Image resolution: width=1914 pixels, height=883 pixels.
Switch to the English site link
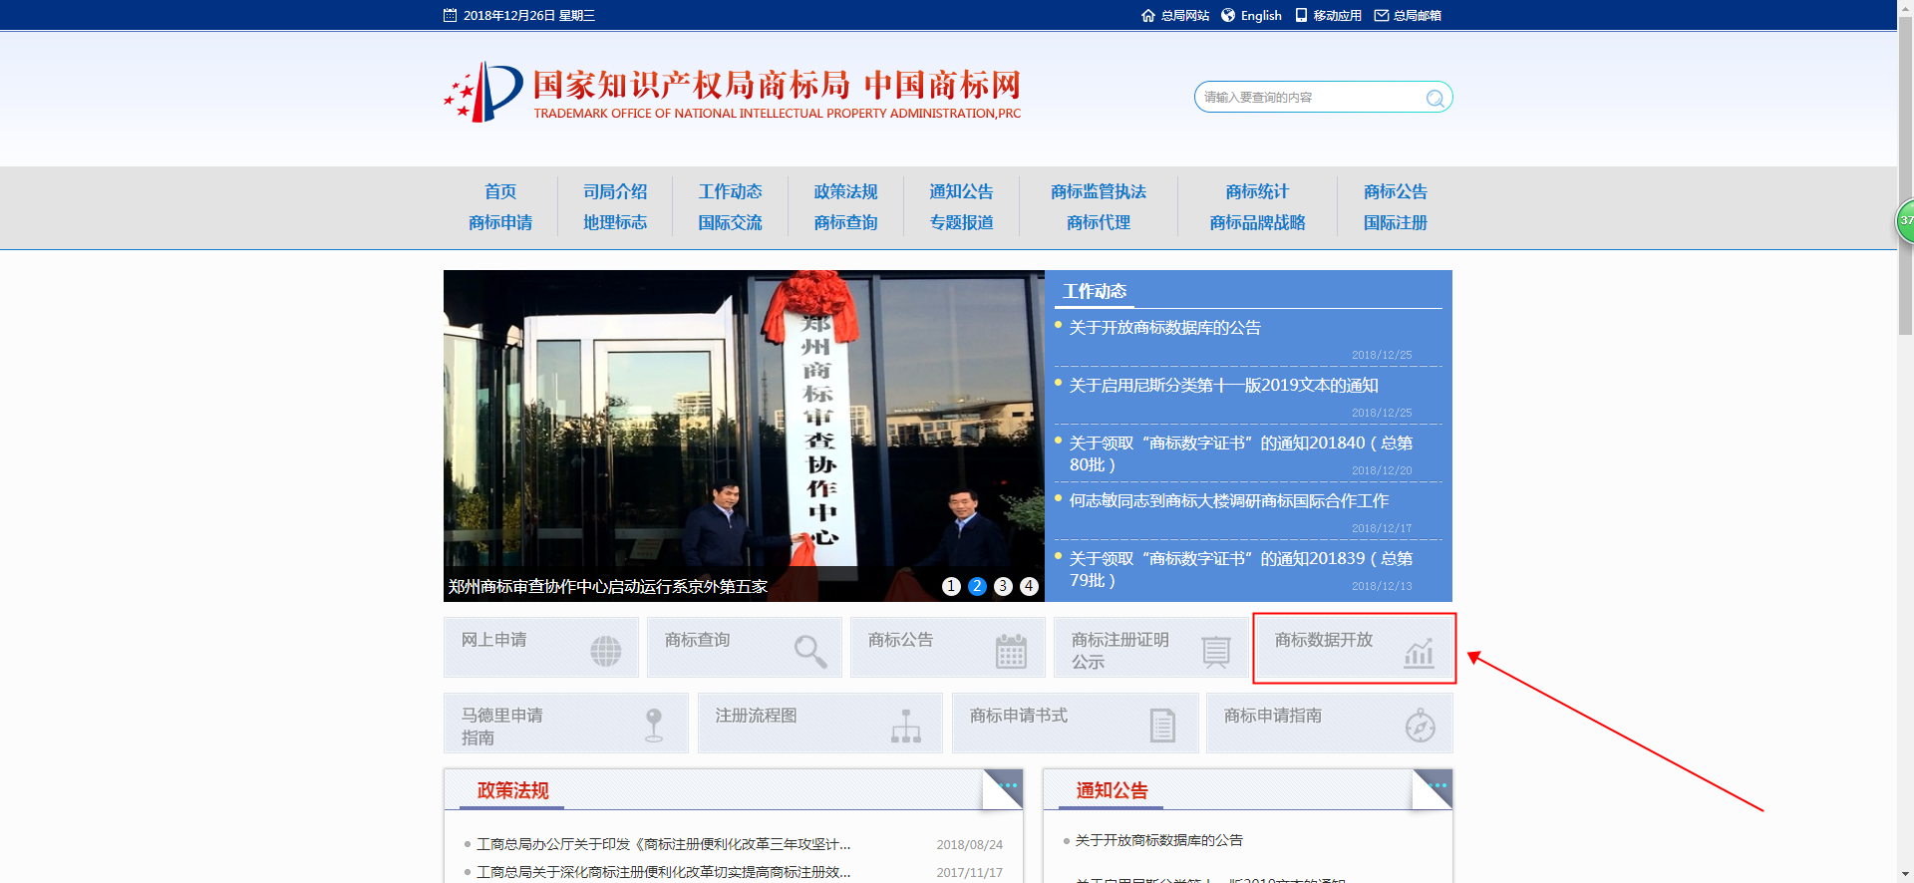1261,15
